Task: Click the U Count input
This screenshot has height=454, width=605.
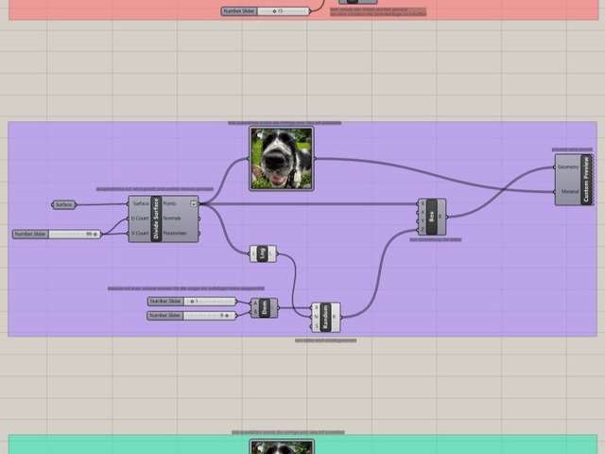Action: click(x=140, y=218)
